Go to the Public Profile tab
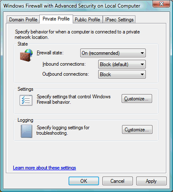 point(87,20)
